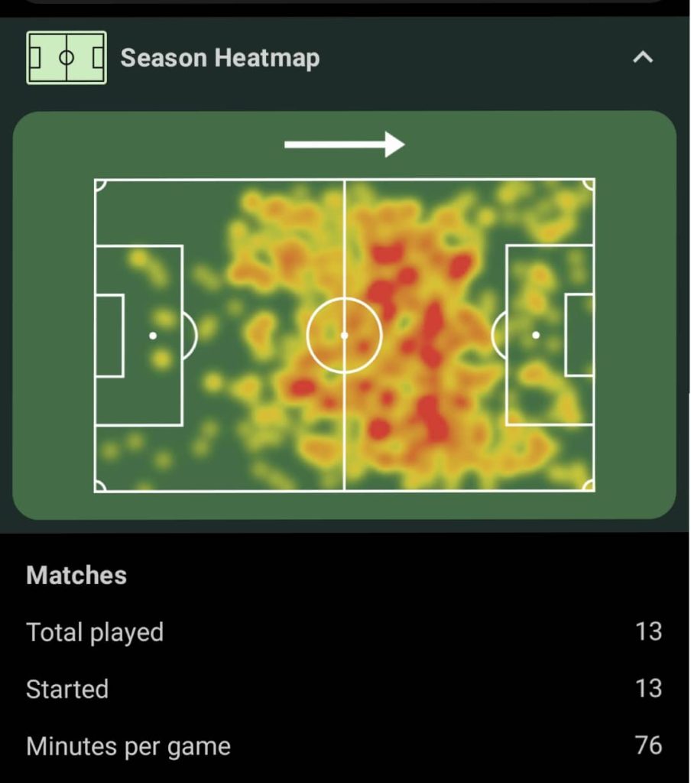
Task: Click the center circle of the heatmap pitch
Action: pyautogui.click(x=345, y=336)
